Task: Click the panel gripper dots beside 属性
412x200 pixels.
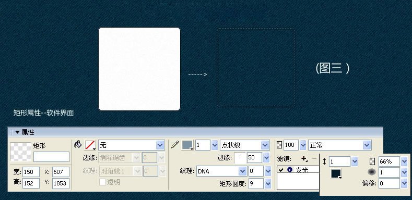Action: [x=11, y=132]
